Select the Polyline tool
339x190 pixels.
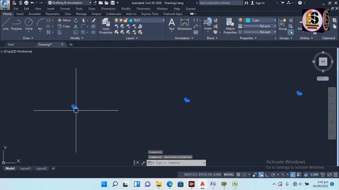click(x=16, y=24)
